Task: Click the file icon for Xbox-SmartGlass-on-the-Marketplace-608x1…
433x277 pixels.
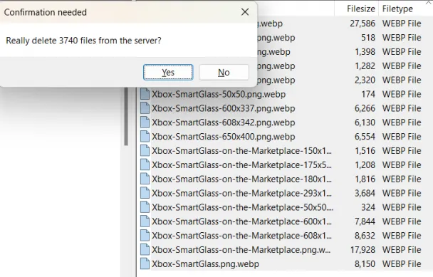Action: pos(145,236)
